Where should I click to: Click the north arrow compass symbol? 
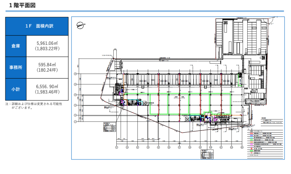tap(81, 25)
